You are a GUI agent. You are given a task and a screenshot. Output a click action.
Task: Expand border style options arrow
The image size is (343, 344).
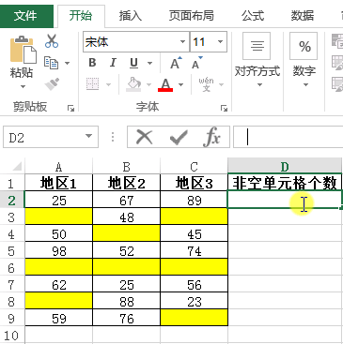(x=109, y=84)
